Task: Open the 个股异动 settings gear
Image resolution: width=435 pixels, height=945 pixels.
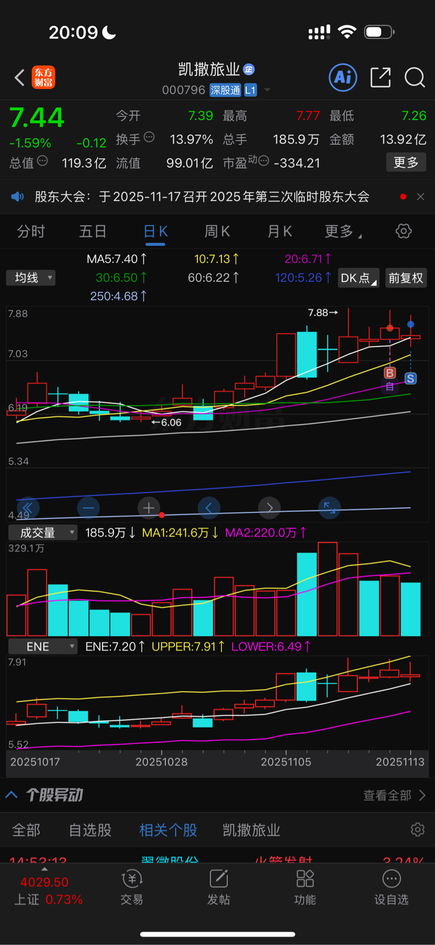Action: (x=417, y=829)
